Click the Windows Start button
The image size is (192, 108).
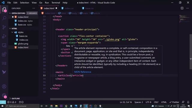click(2, 106)
